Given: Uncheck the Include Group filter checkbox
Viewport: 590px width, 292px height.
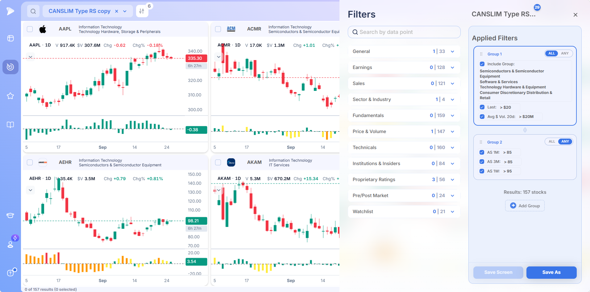Looking at the screenshot, I should click(482, 64).
